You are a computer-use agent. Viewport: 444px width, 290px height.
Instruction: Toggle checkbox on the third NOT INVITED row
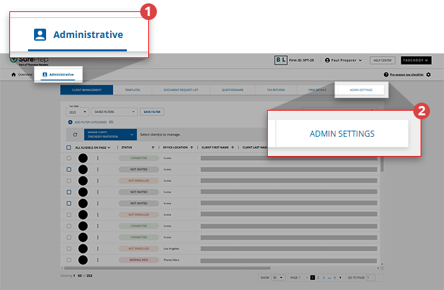(69, 203)
